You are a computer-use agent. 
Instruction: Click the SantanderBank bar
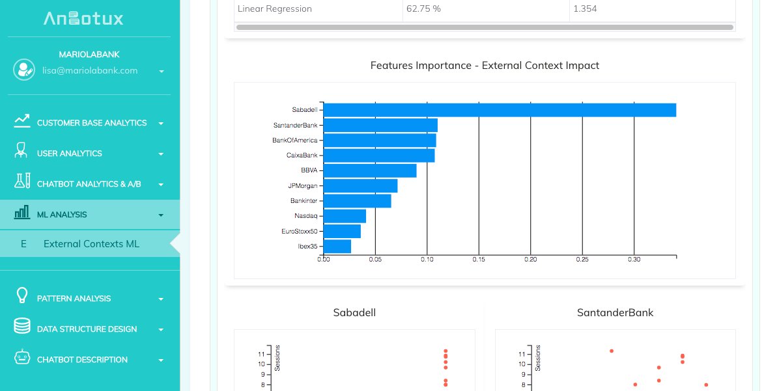pyautogui.click(x=380, y=125)
